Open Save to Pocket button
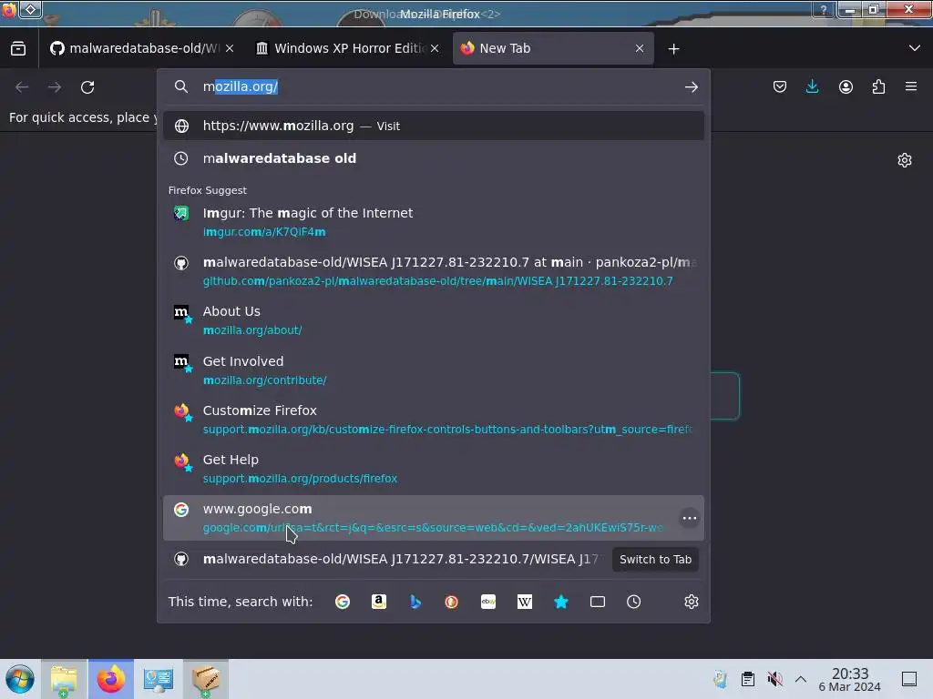The width and height of the screenshot is (933, 699). tap(780, 86)
